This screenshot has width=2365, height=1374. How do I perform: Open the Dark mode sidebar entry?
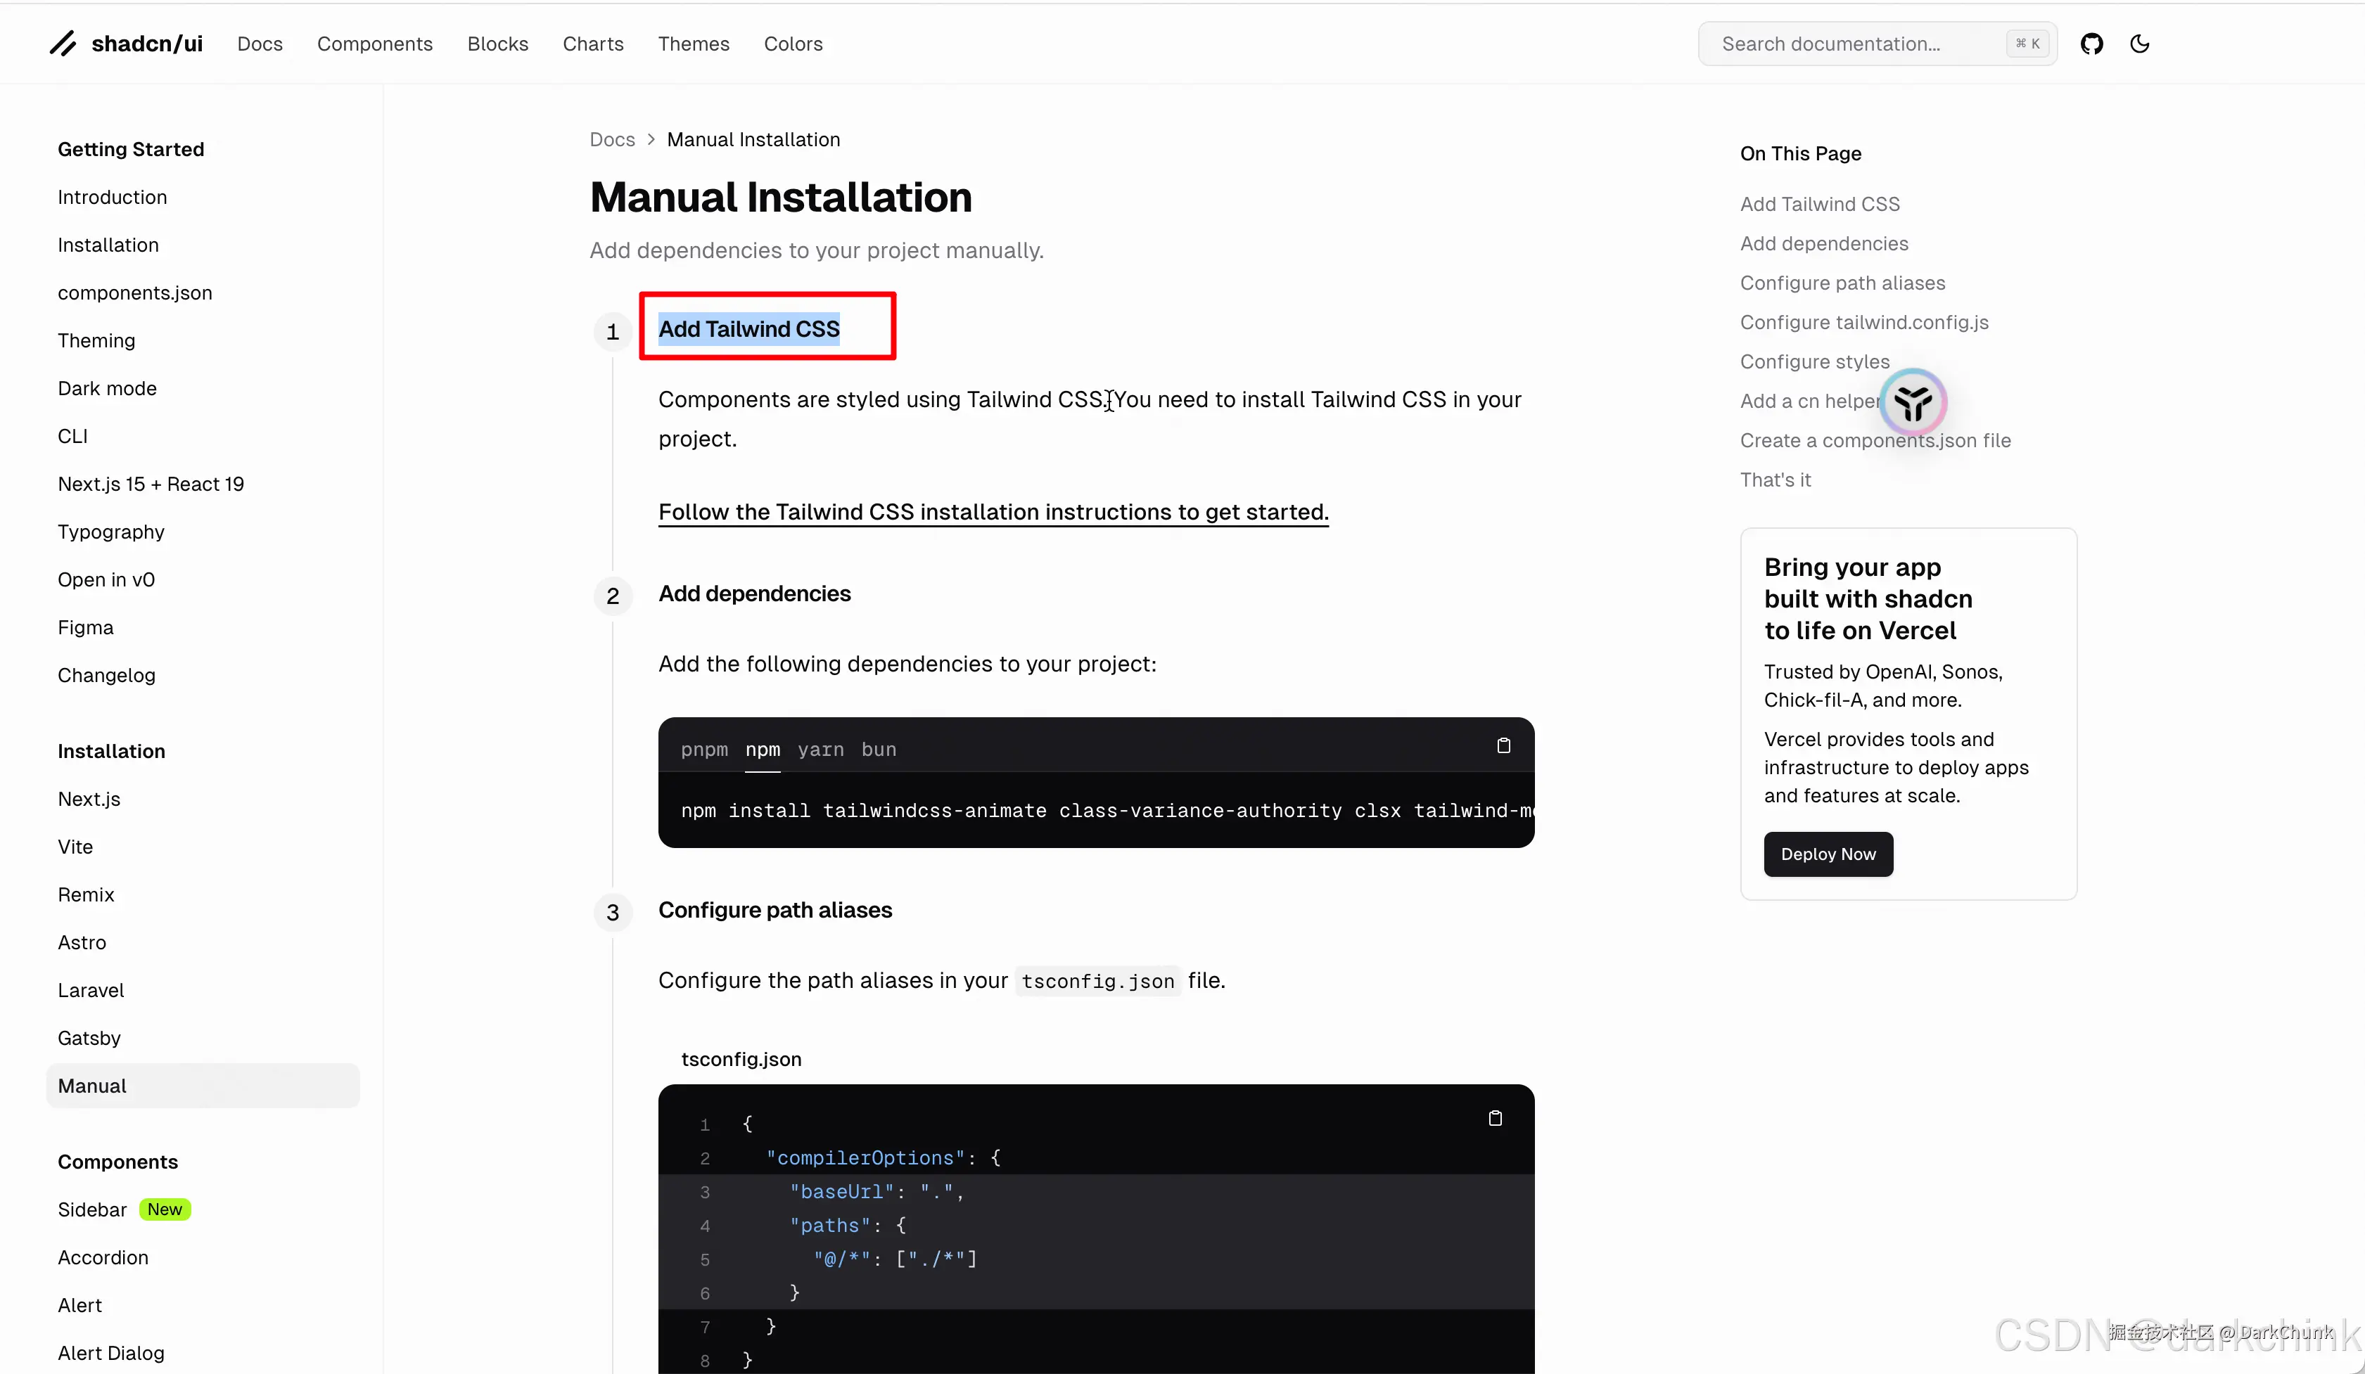pyautogui.click(x=107, y=388)
